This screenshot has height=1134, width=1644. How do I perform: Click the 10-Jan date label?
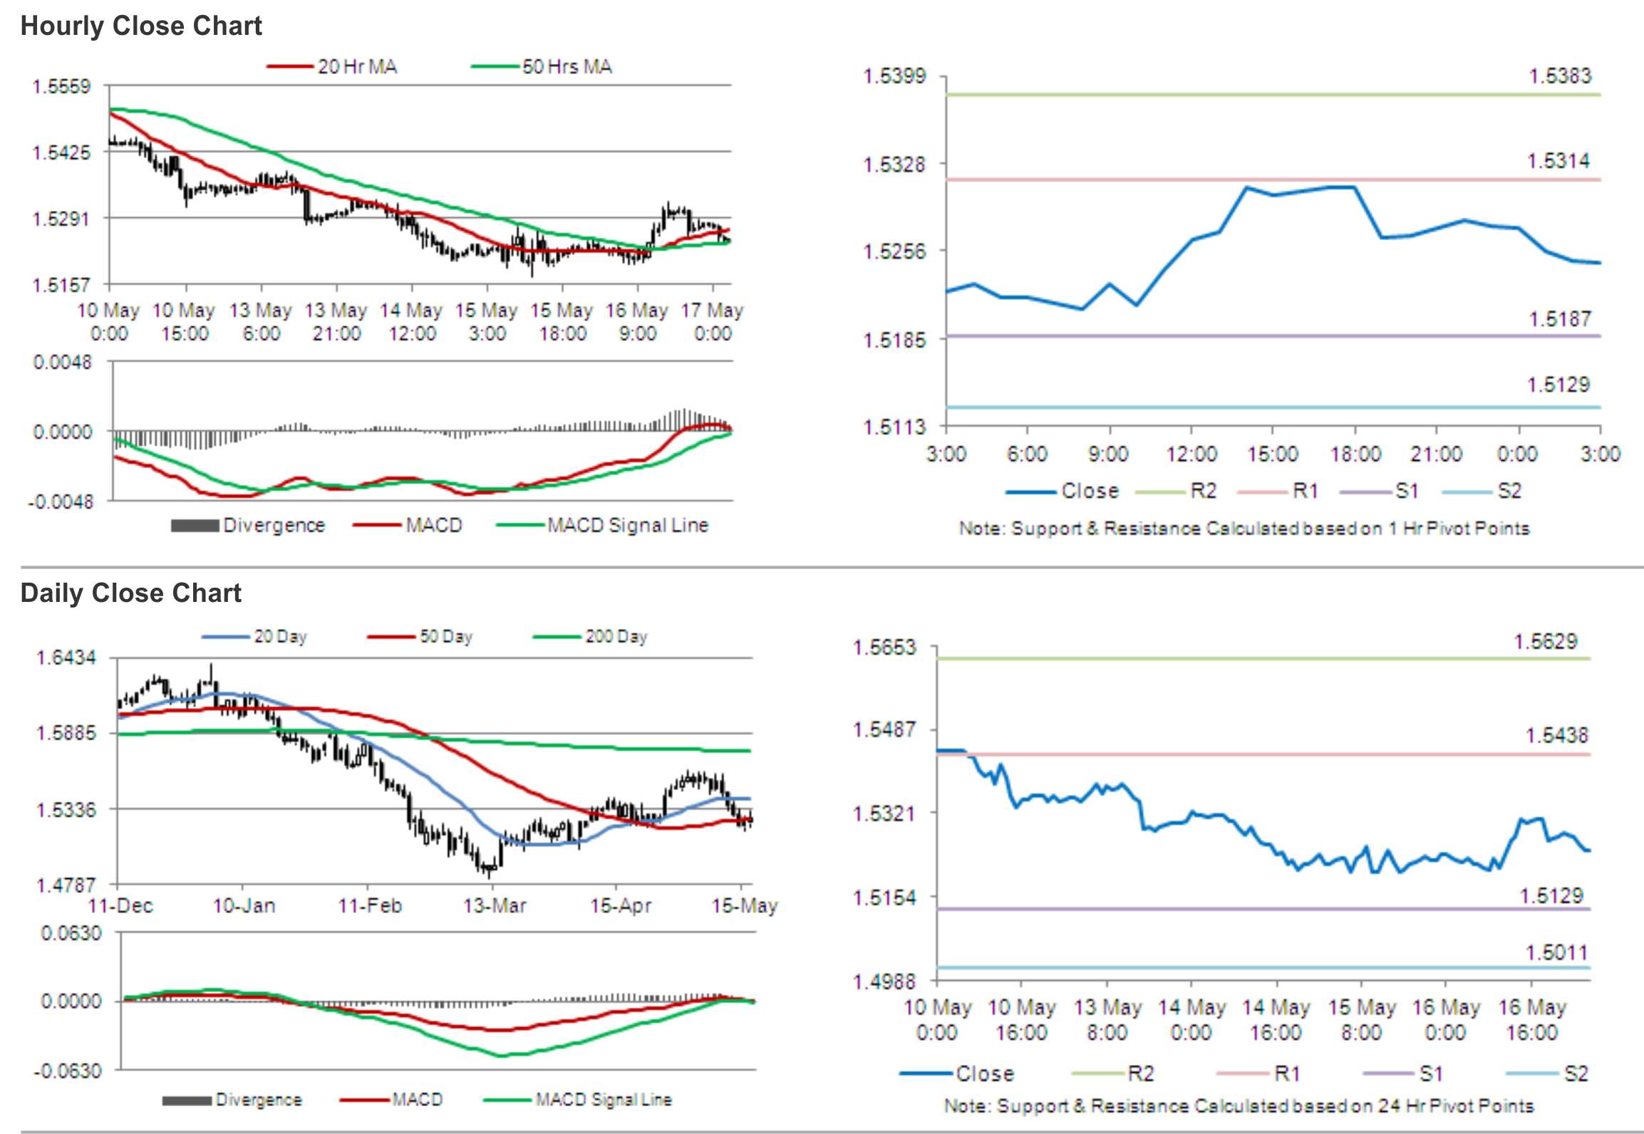click(244, 906)
